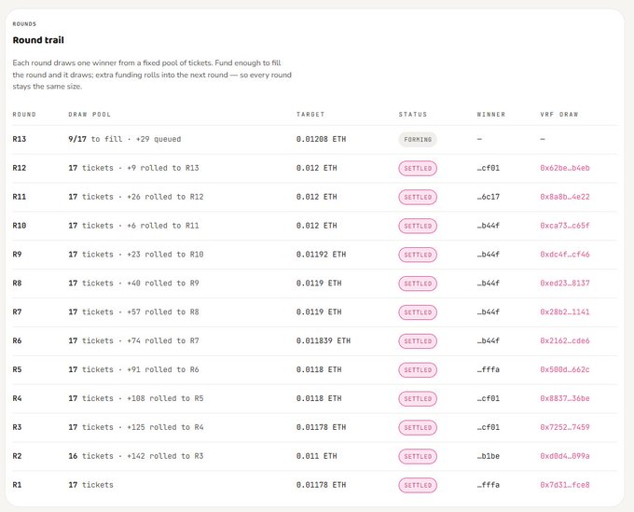Click winner …fffa in row R5

click(488, 369)
